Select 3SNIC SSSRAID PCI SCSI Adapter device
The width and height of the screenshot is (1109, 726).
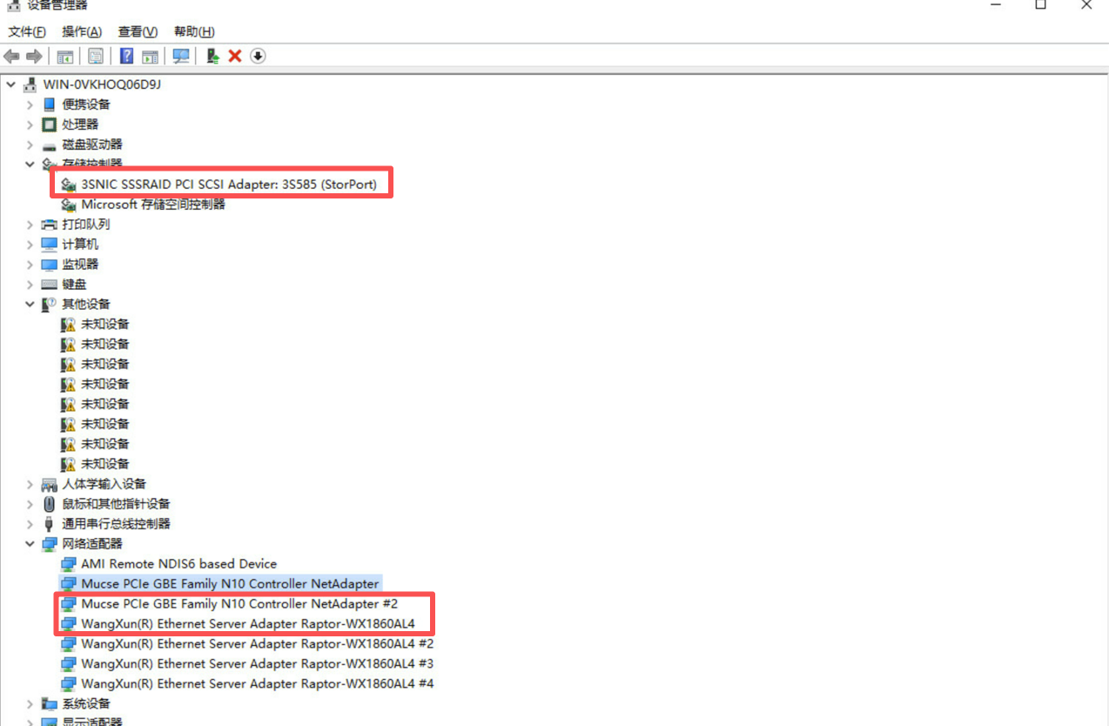click(228, 185)
